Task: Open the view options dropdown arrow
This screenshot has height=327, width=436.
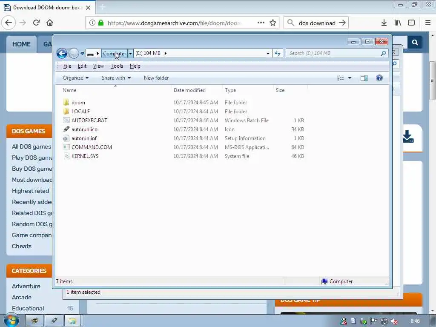Action: (350, 78)
